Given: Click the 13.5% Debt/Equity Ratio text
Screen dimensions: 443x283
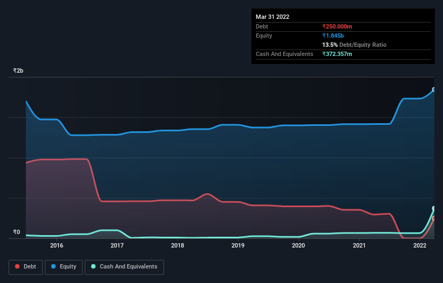Looking at the screenshot, I should pyautogui.click(x=355, y=45).
